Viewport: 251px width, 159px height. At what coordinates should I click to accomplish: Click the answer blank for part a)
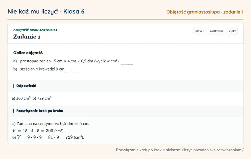126,62
